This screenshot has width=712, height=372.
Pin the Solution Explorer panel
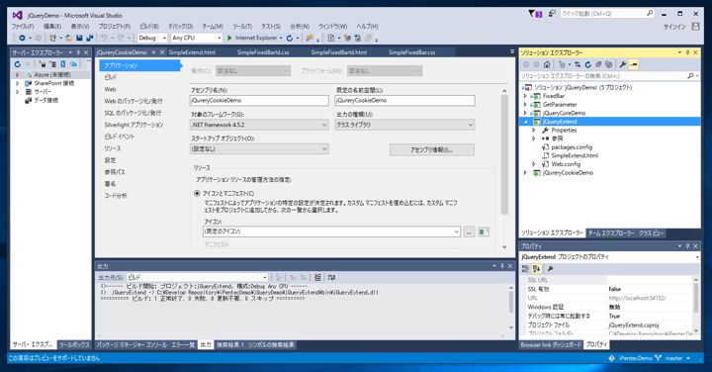[687, 52]
